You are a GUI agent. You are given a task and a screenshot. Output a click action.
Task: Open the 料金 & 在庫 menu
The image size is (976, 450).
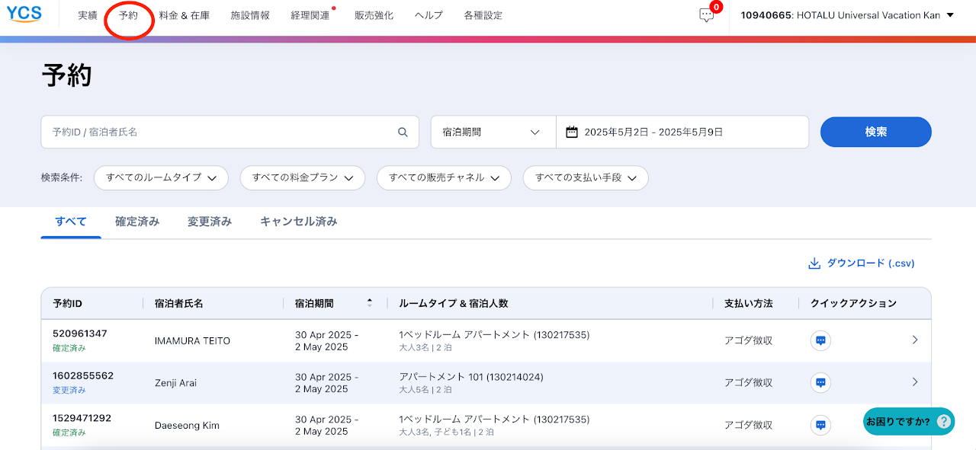point(184,15)
